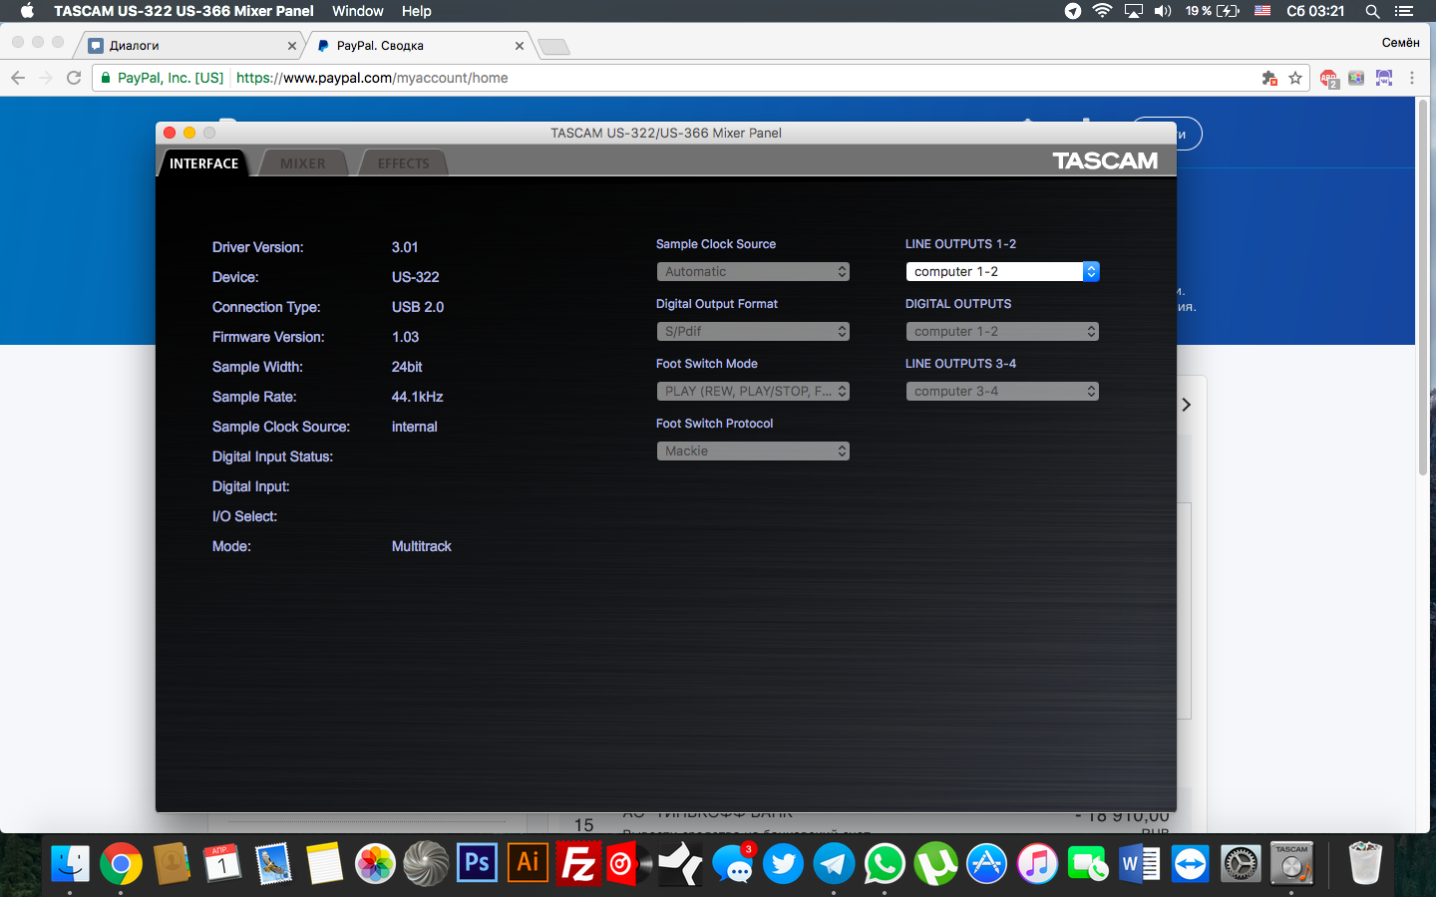The width and height of the screenshot is (1436, 897).
Task: Open Finder from the Dock
Action: tap(70, 864)
